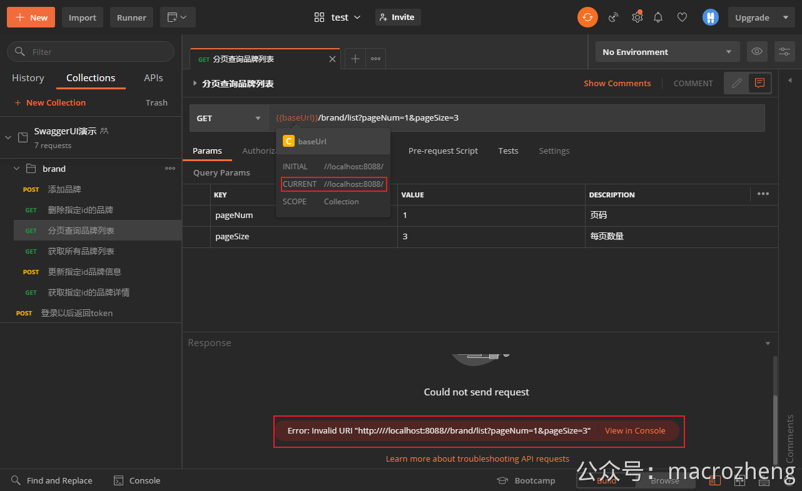Collapse the Response section arrow

point(768,343)
